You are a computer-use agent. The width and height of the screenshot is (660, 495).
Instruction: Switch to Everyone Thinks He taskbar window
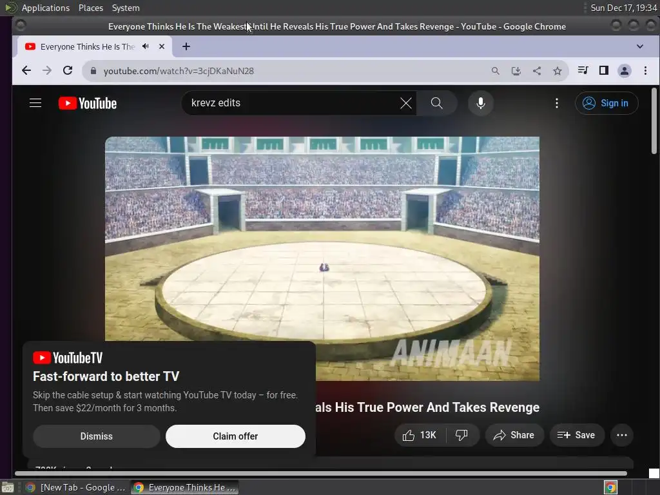click(185, 487)
